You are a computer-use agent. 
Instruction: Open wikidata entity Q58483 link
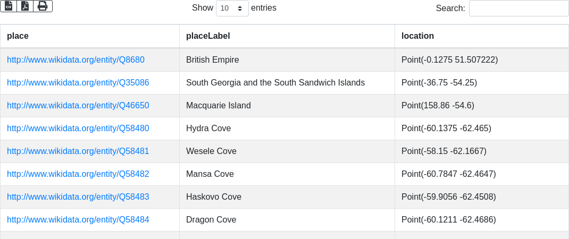click(78, 197)
